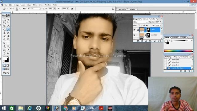
Task: Select the Brush tool in toolbox
Action: 8,30
